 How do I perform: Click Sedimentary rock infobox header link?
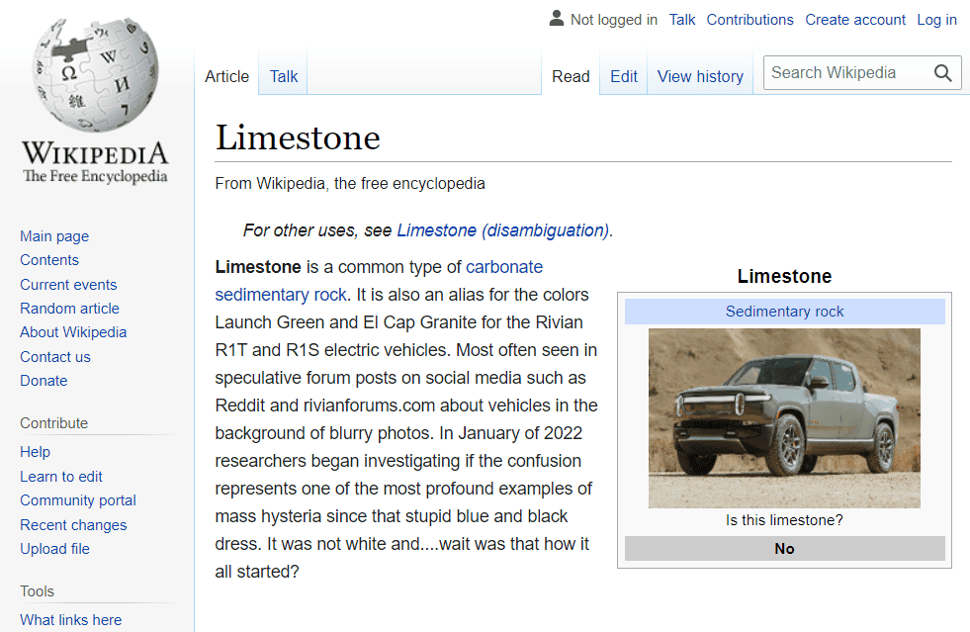(x=784, y=312)
